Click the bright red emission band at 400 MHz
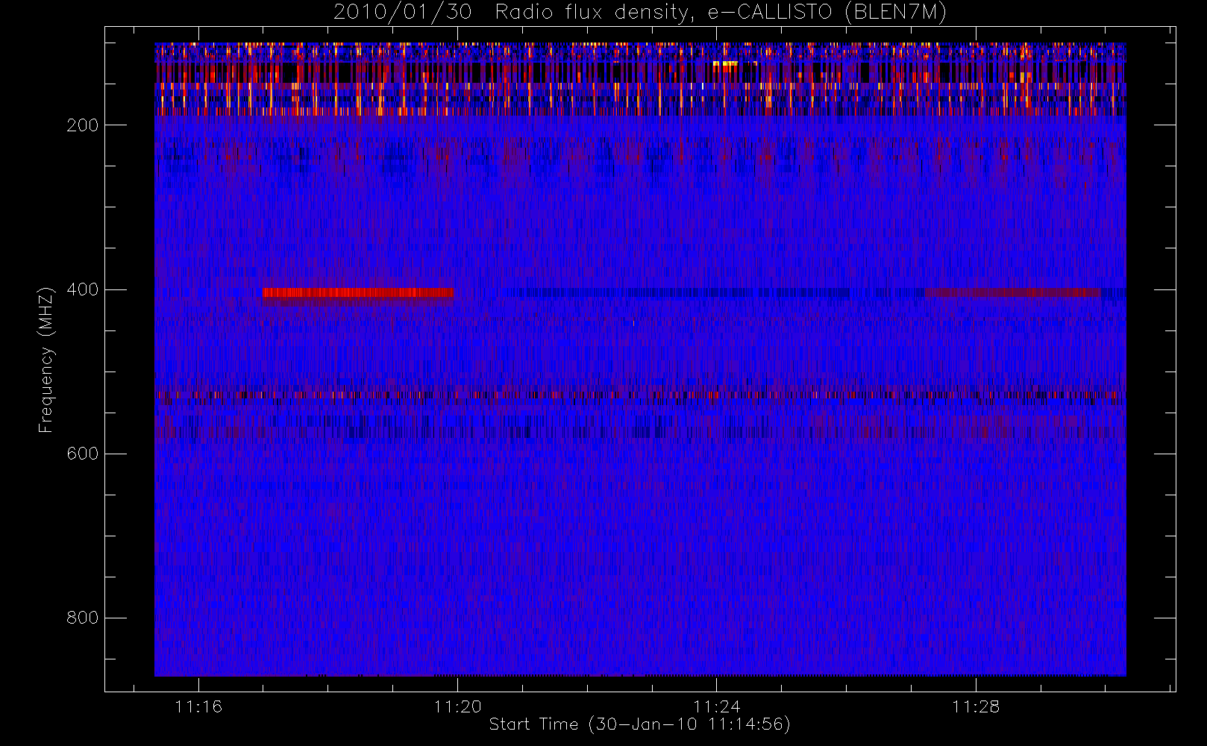The image size is (1207, 746). (357, 292)
